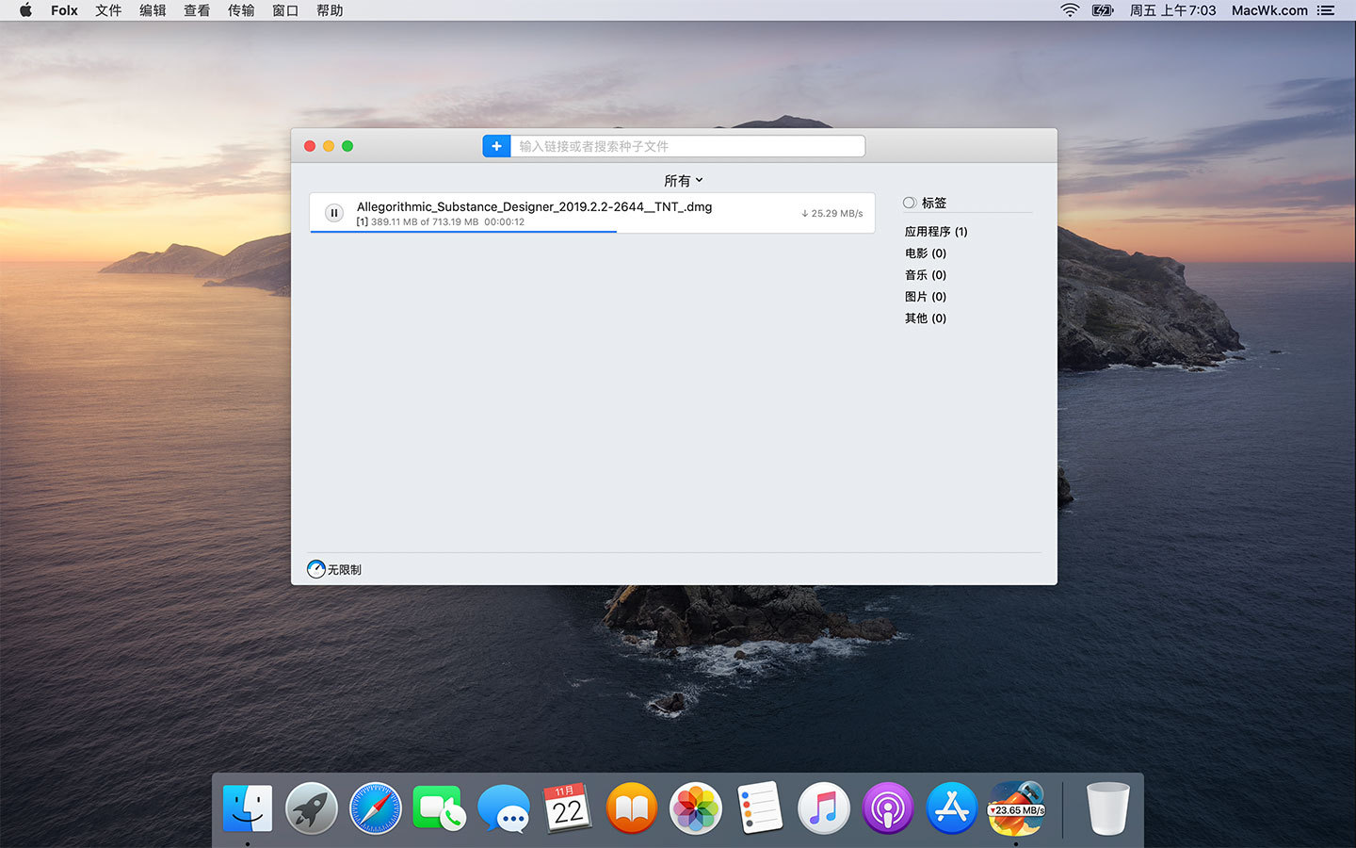This screenshot has height=848, width=1356.
Task: Open Safari from the Dock
Action: click(x=376, y=808)
